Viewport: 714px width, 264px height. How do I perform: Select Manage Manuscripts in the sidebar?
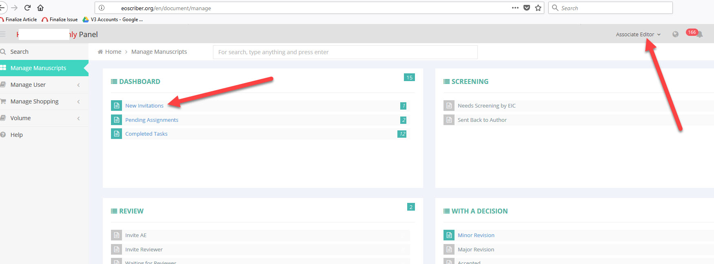pyautogui.click(x=44, y=68)
